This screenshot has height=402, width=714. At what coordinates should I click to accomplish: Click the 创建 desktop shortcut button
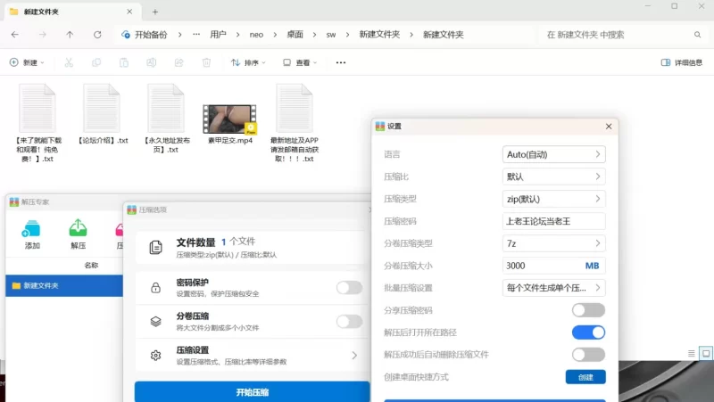coord(585,377)
